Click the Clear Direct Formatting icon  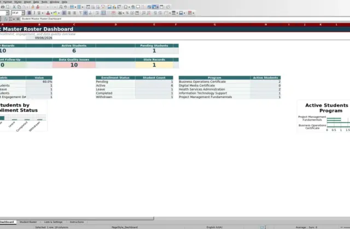point(38,7)
